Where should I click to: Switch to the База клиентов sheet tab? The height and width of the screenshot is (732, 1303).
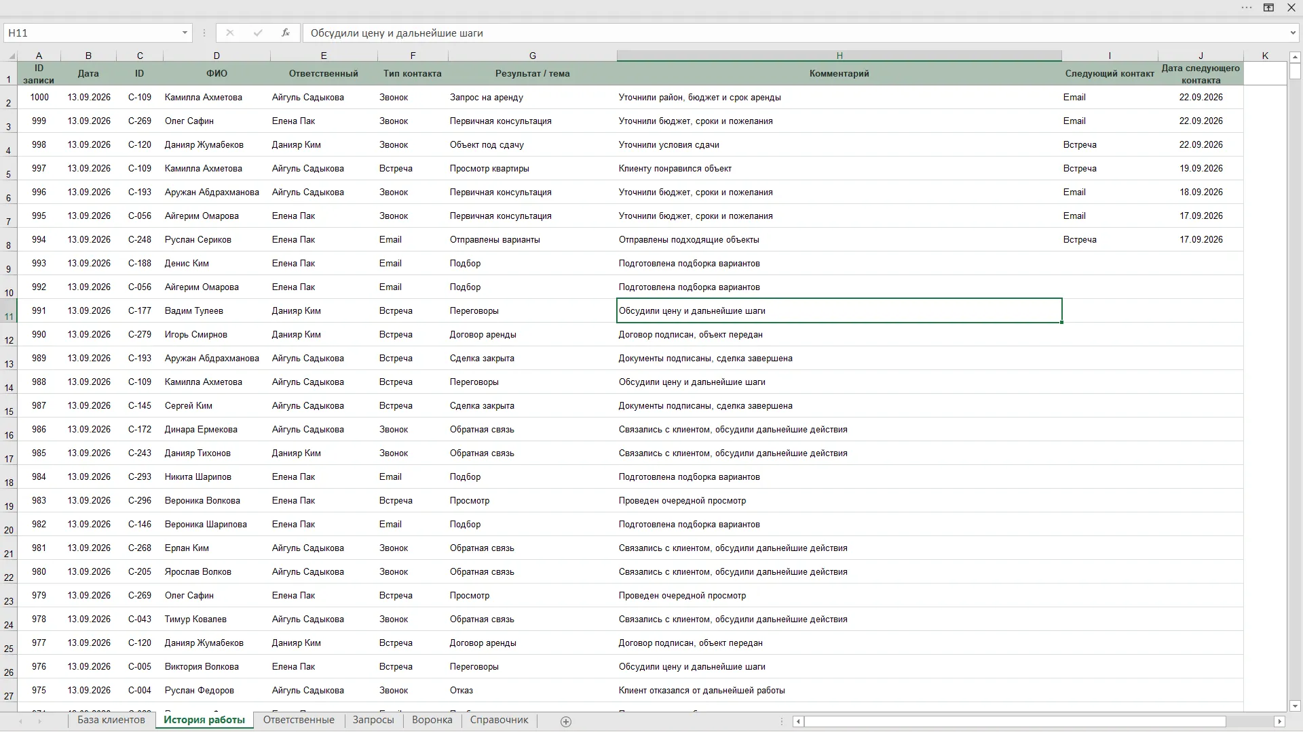pos(111,720)
